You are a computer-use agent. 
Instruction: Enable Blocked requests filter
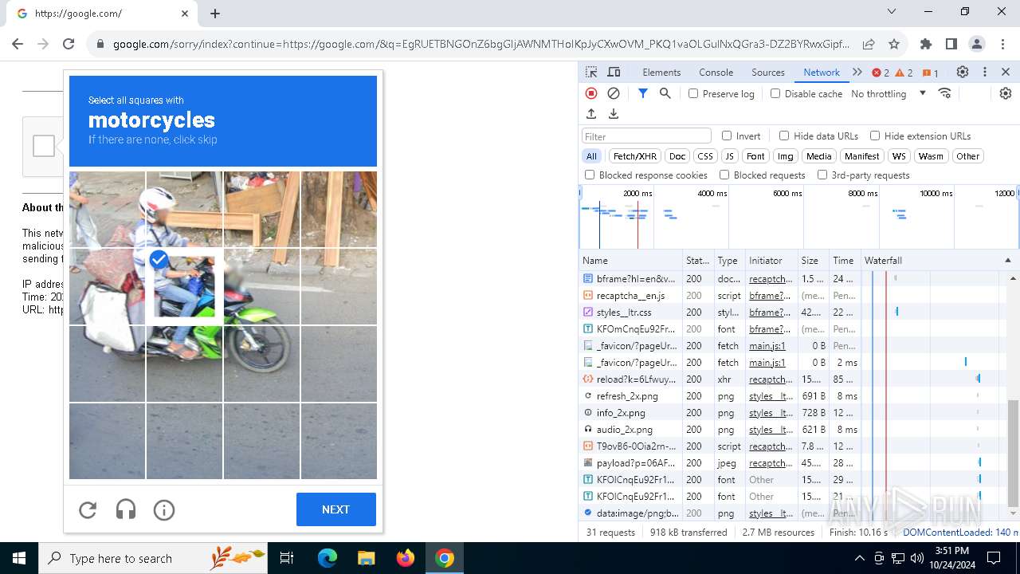pyautogui.click(x=724, y=175)
